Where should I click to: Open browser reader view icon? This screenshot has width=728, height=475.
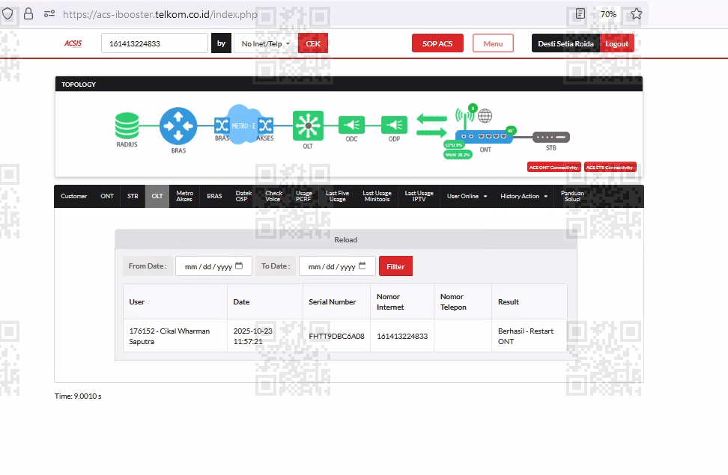[x=580, y=14]
